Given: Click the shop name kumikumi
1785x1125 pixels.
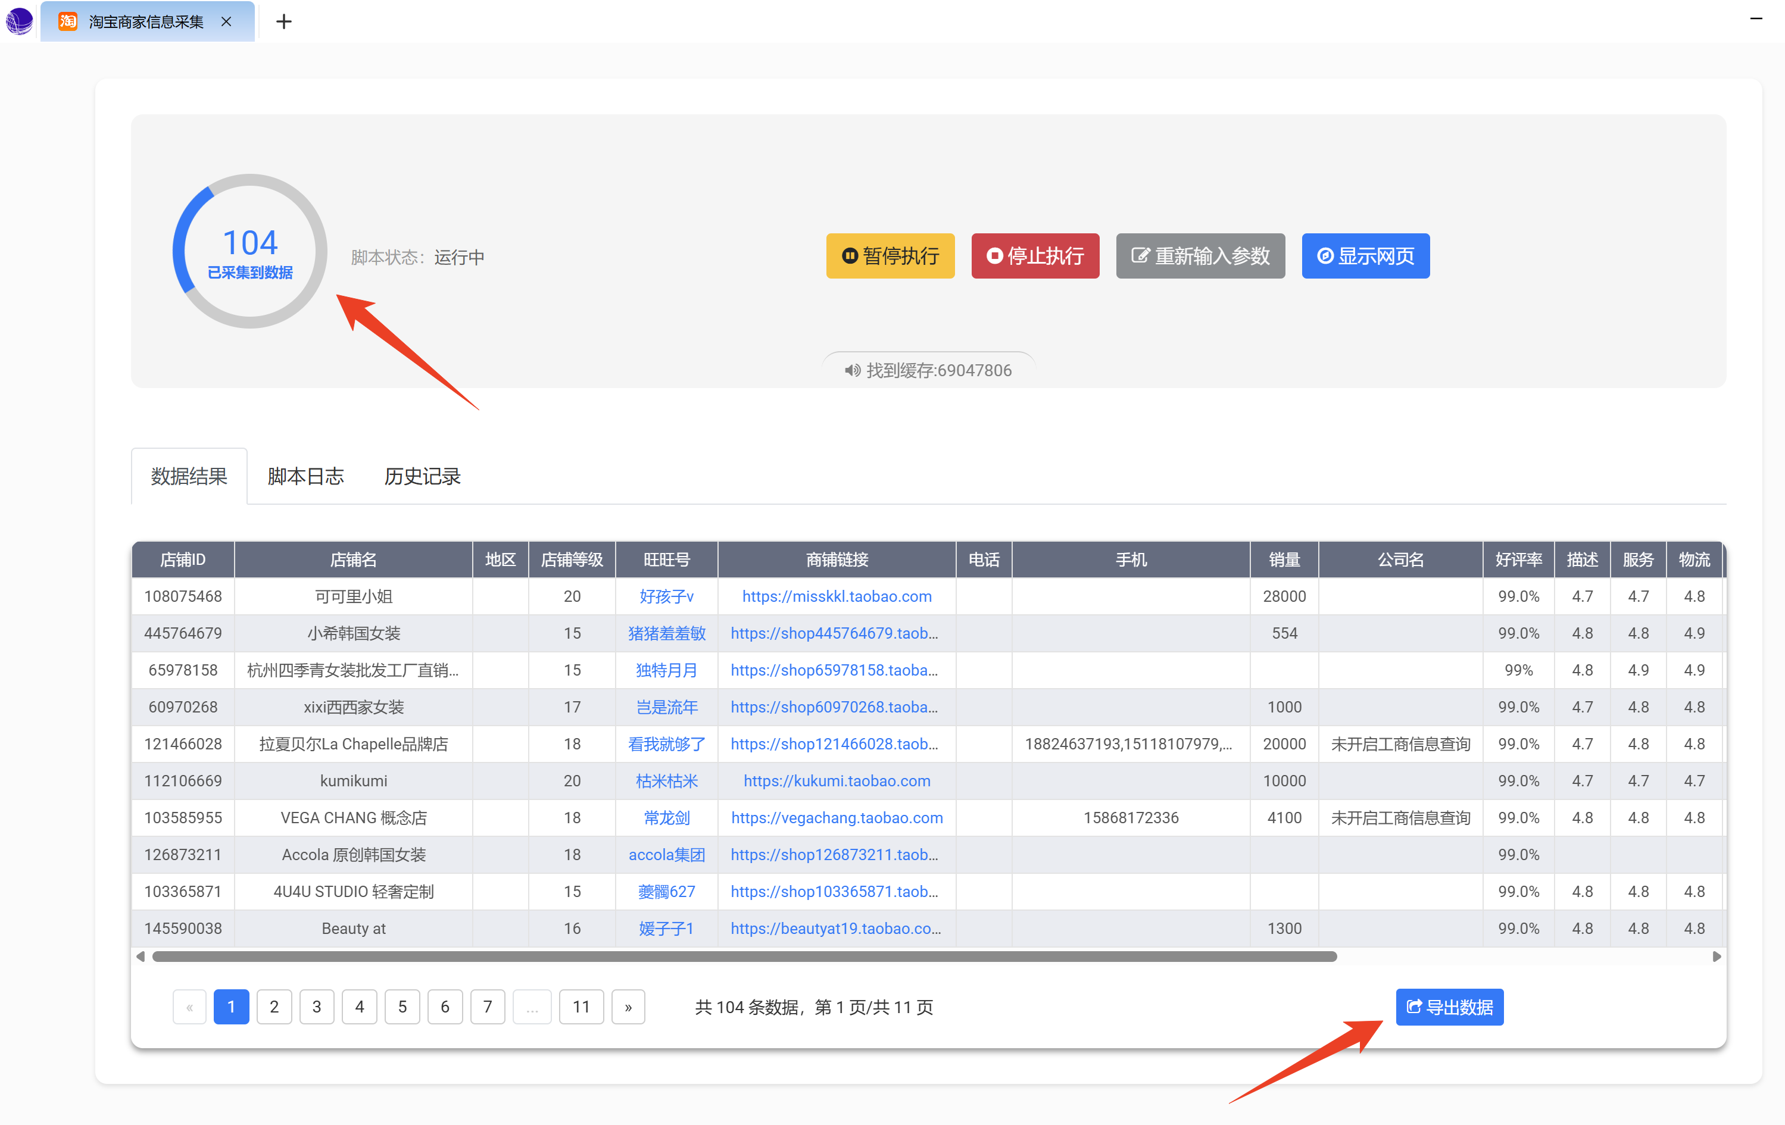Looking at the screenshot, I should pos(354,781).
